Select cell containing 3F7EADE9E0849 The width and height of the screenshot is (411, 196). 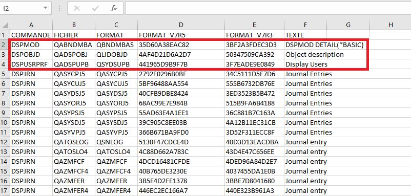(254, 64)
